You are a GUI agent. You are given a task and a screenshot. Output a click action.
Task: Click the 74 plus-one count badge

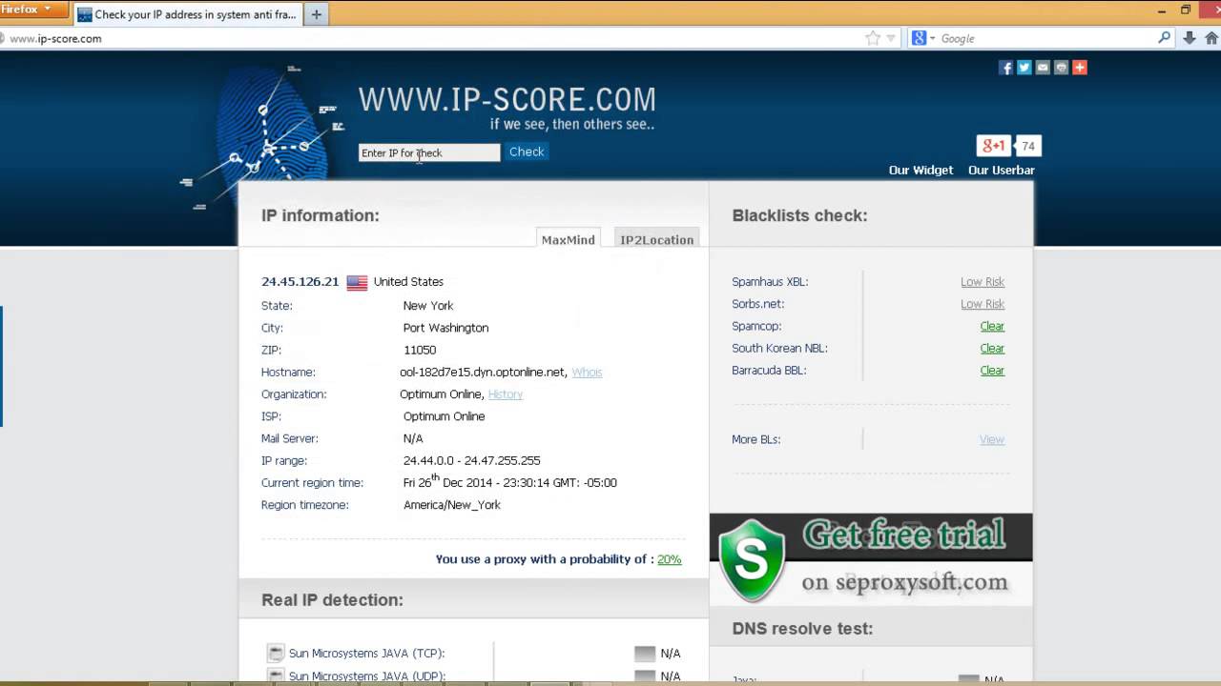[1027, 146]
